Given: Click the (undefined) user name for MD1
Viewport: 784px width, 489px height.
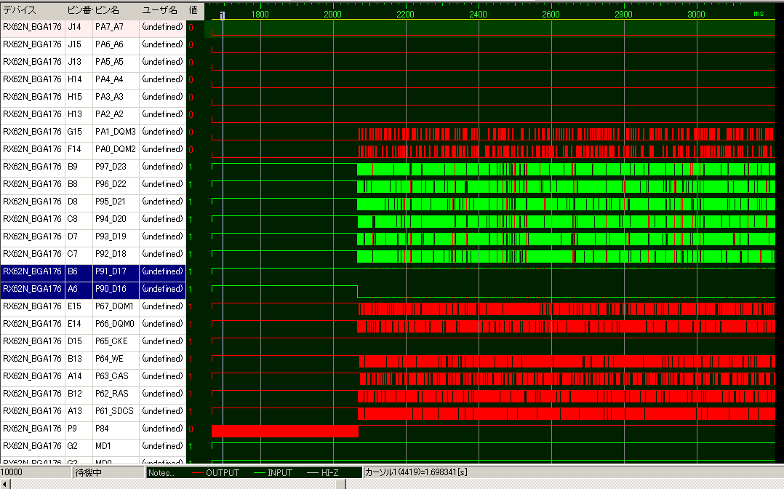Looking at the screenshot, I should click(162, 446).
